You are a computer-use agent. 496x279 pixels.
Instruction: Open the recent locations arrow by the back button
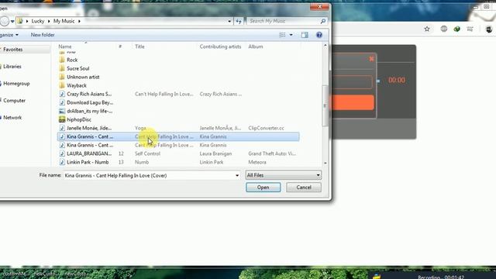coord(12,22)
